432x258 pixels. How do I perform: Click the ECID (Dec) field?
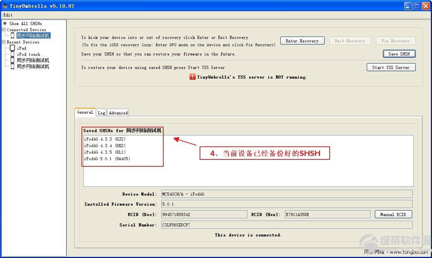tap(204, 214)
